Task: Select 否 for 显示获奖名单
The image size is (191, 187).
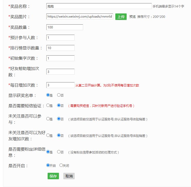Action: (x=59, y=95)
